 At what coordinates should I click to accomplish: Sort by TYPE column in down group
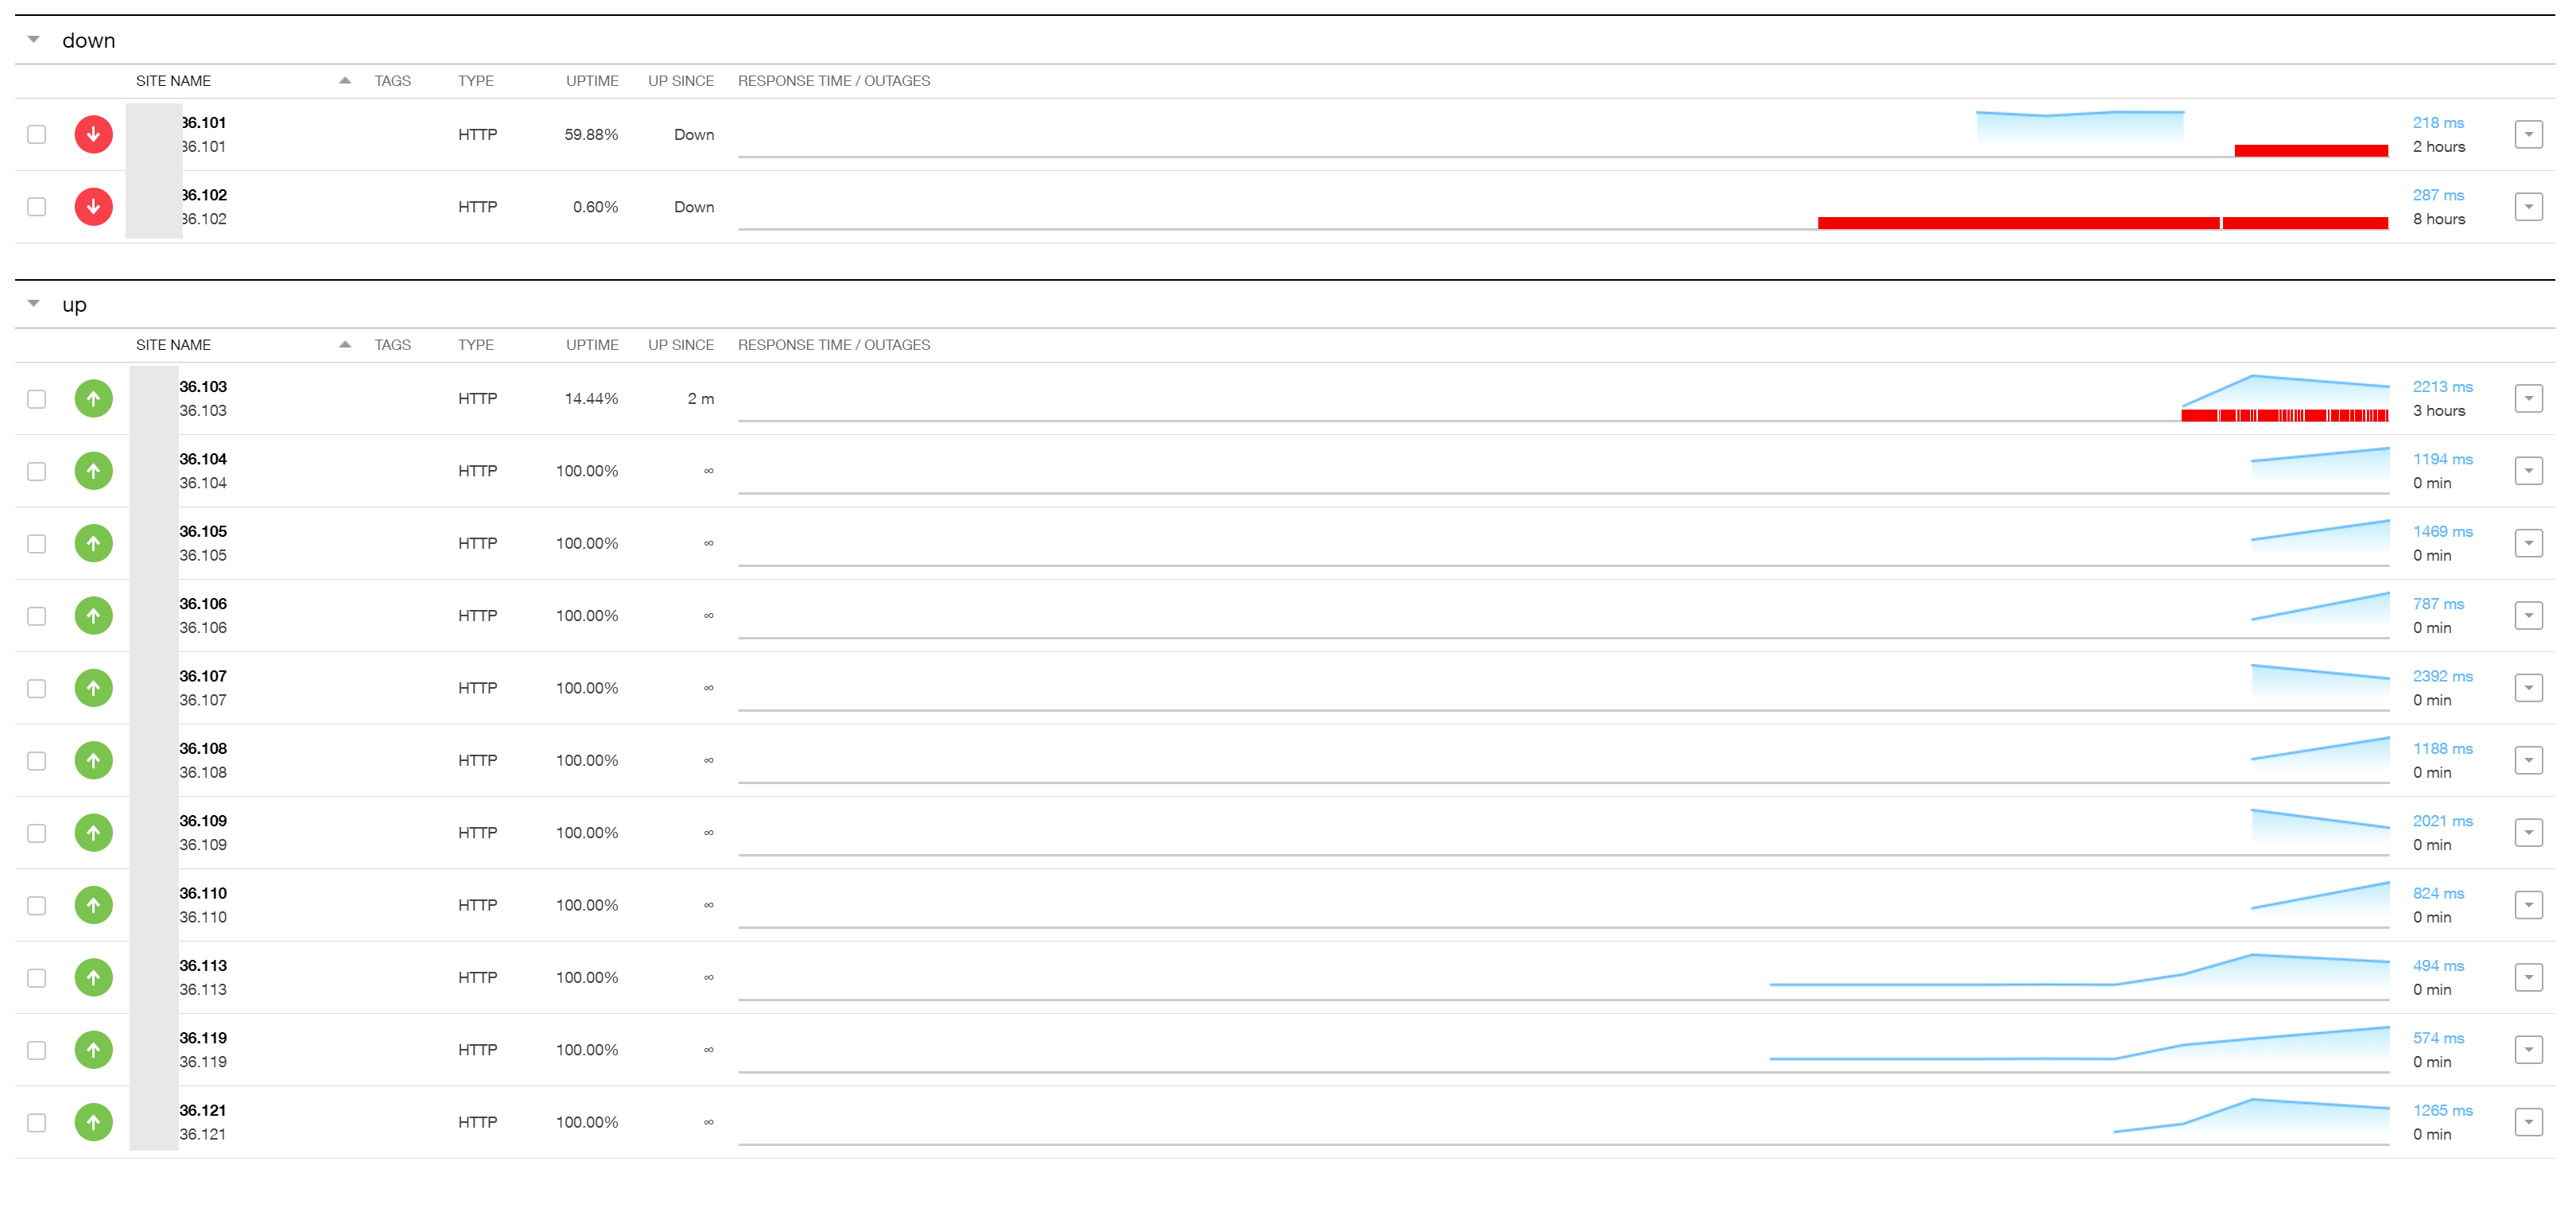476,81
